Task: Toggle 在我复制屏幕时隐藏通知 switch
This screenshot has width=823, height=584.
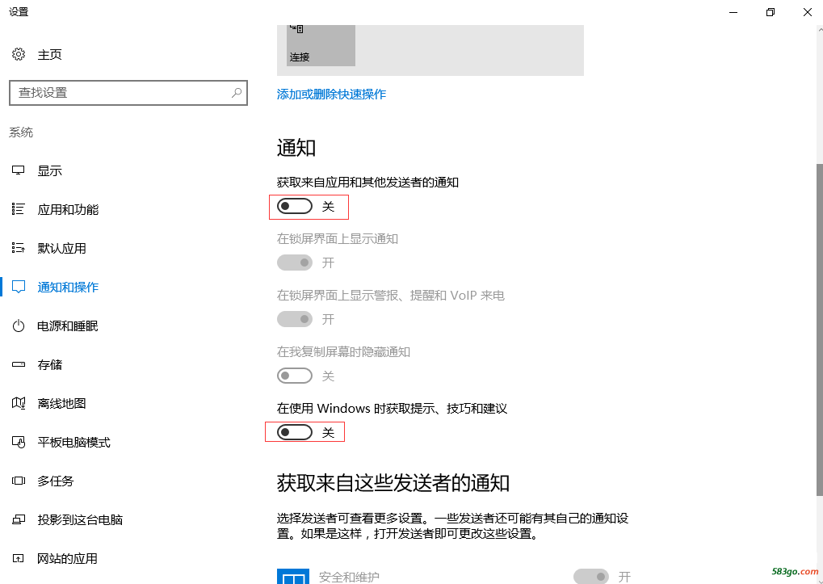Action: (x=295, y=376)
